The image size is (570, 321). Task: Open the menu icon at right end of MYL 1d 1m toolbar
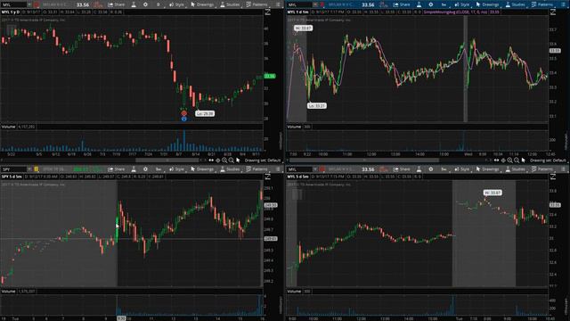[x=564, y=4]
